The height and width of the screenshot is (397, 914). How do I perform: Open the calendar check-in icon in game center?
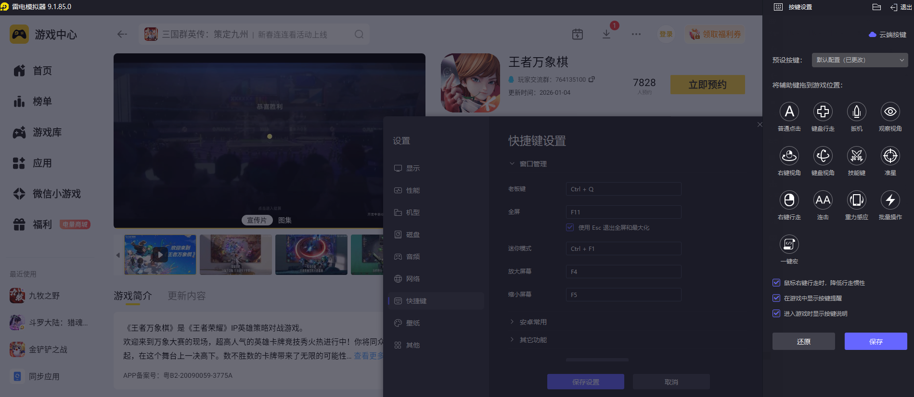pos(578,34)
